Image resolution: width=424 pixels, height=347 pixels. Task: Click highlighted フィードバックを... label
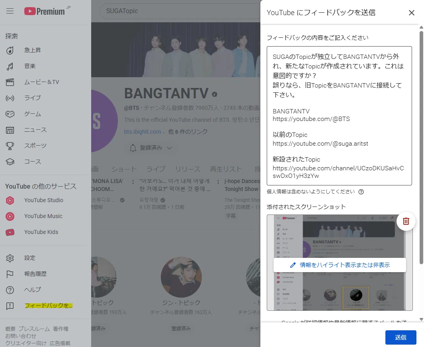tap(49, 306)
